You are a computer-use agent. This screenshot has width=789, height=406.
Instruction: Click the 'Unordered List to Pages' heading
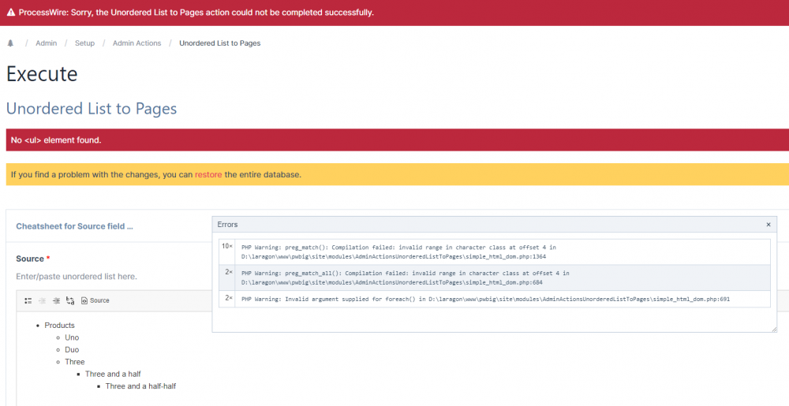92,109
